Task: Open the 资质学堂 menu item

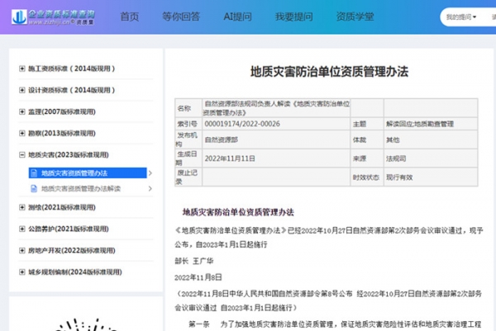Action: click(x=355, y=17)
